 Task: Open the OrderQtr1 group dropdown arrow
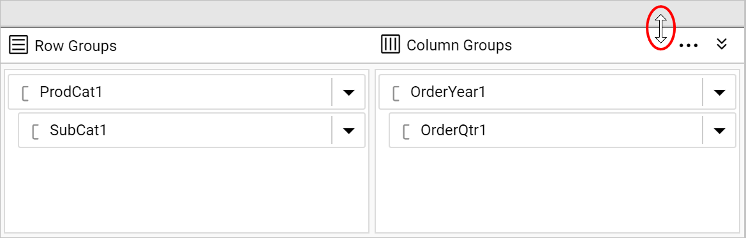[x=719, y=130]
